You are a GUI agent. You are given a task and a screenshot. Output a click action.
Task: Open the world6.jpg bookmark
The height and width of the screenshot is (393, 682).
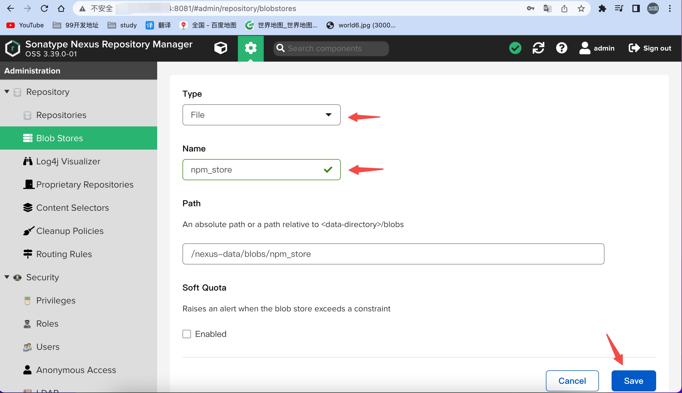(361, 25)
